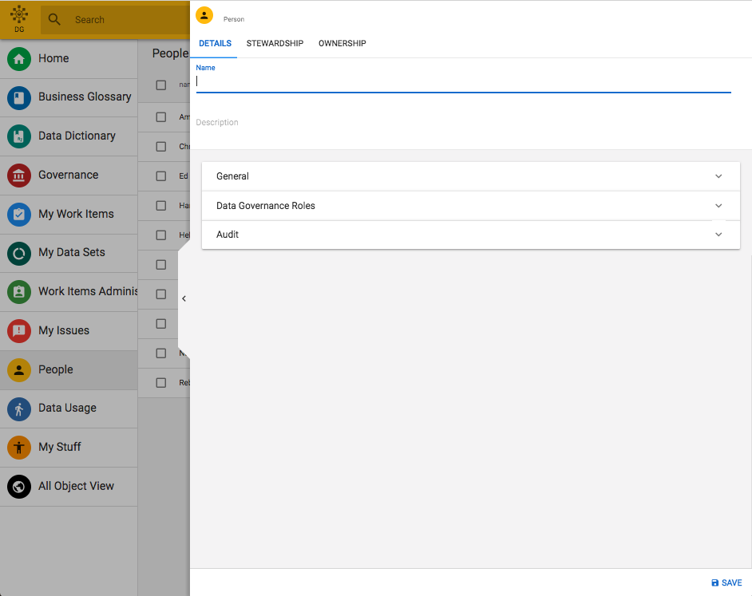Click the My Work Items clipboard icon
752x596 pixels.
coord(19,215)
